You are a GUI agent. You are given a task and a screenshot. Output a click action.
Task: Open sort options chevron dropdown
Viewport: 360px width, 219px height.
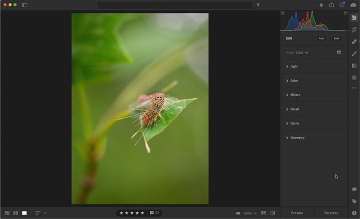point(45,213)
